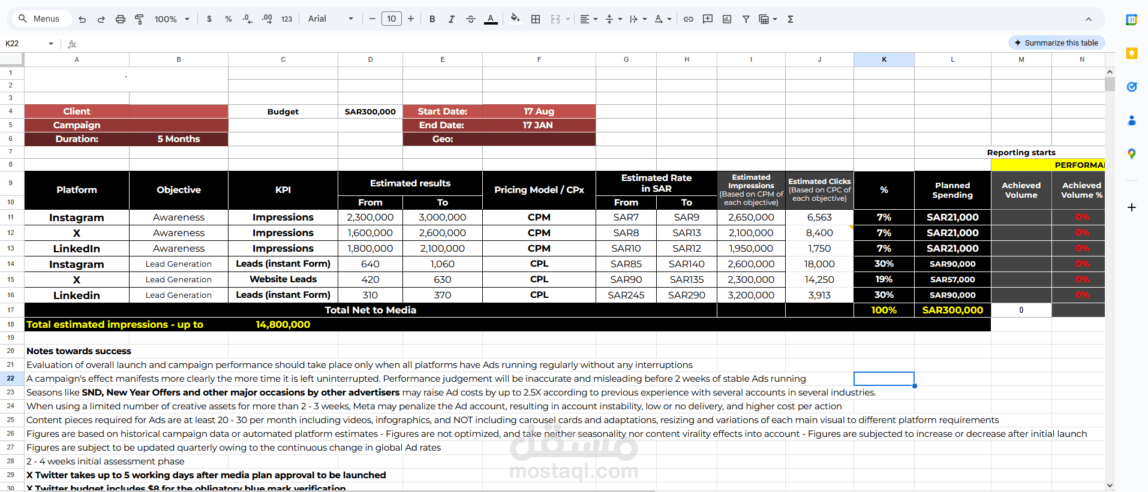Open the fill color picker
This screenshot has height=492, width=1148.
tap(515, 19)
